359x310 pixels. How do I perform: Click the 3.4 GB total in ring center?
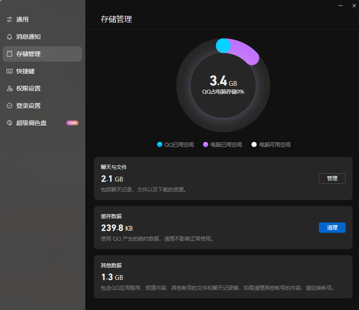[x=223, y=81]
